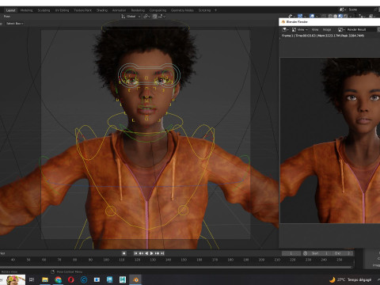
Task: Play the animation forward
Action: 152,253
